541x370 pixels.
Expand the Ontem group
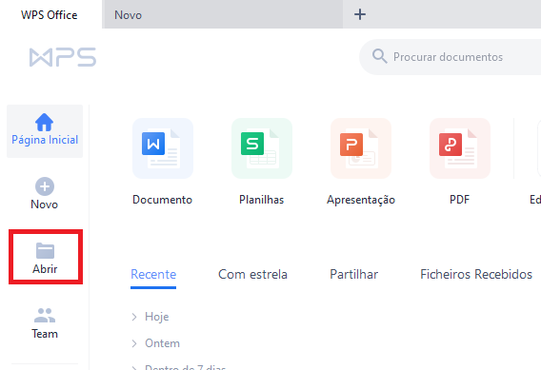(x=134, y=343)
